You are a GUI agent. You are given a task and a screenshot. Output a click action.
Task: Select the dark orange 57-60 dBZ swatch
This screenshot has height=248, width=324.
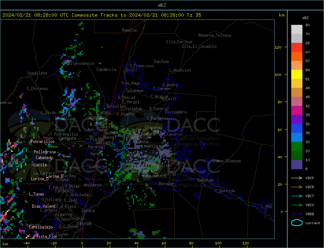tap(297, 57)
